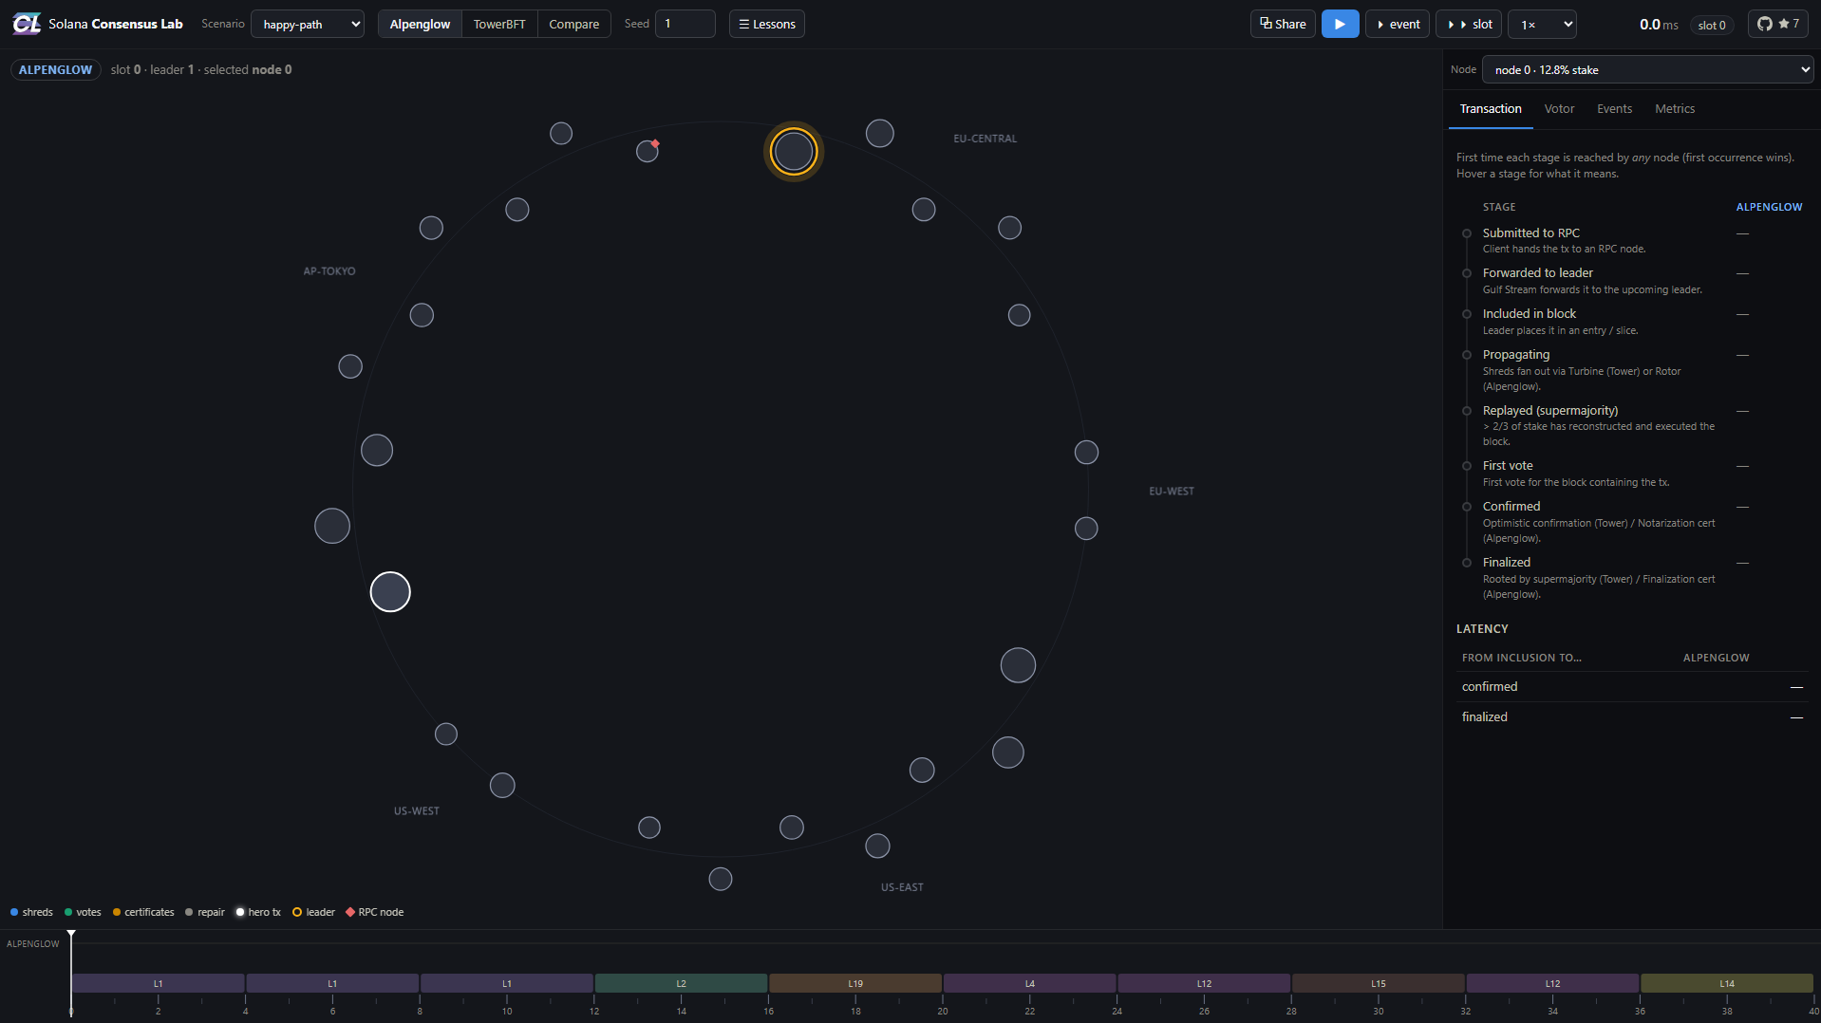Open the Lessons menu

(767, 24)
